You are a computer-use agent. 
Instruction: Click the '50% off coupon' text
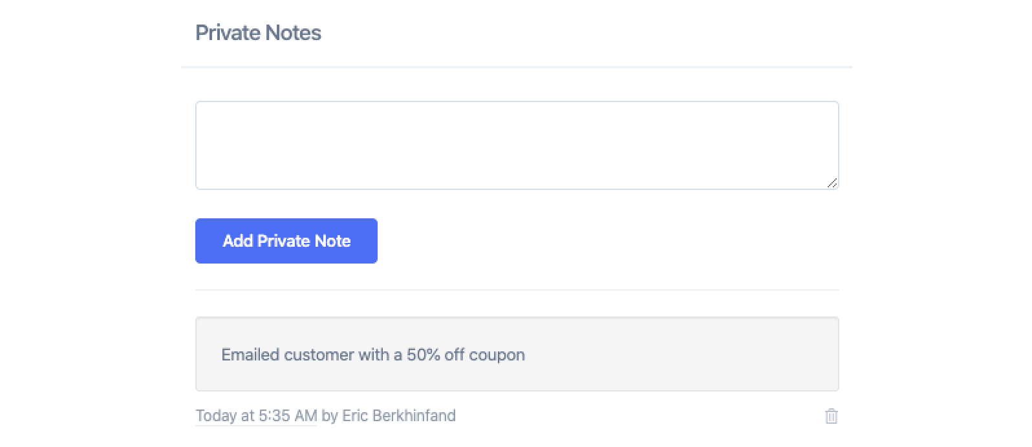(466, 355)
